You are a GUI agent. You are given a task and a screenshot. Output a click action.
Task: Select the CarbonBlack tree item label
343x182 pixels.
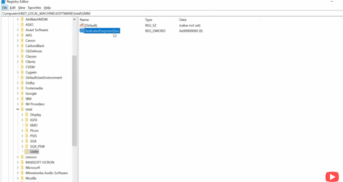(35, 46)
